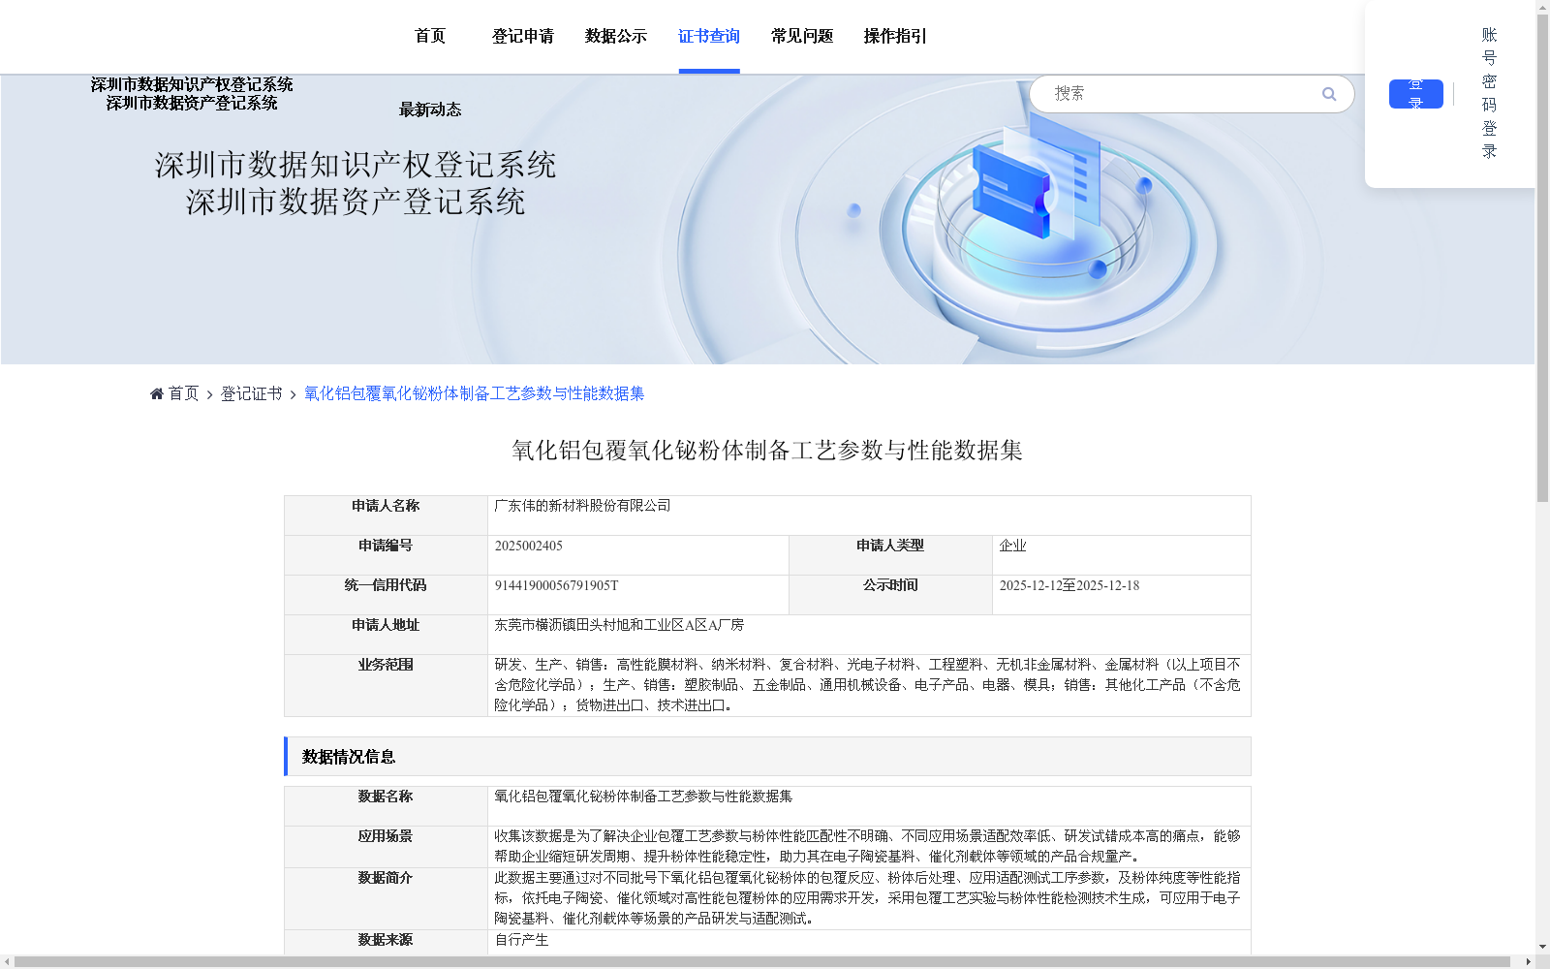Click the 统一信用代码 label cell

[x=386, y=595]
